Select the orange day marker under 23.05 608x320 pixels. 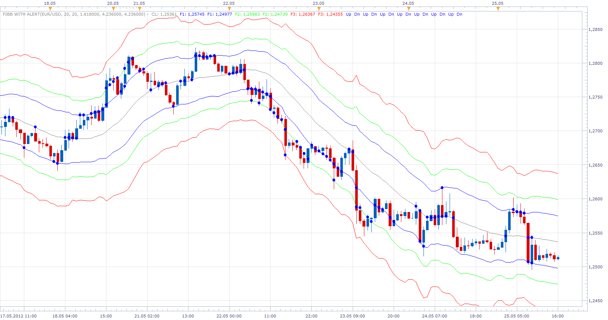[x=319, y=9]
